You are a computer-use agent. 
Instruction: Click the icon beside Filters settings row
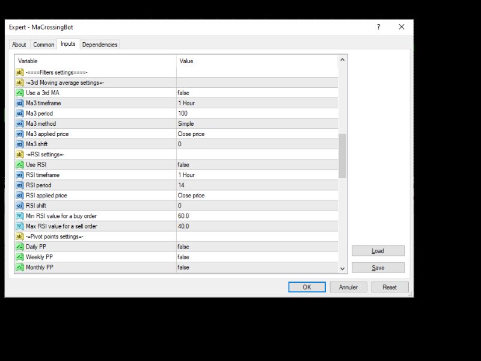click(x=20, y=72)
